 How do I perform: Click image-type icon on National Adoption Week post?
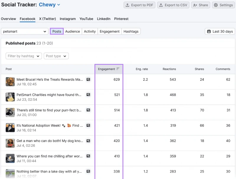88,125
